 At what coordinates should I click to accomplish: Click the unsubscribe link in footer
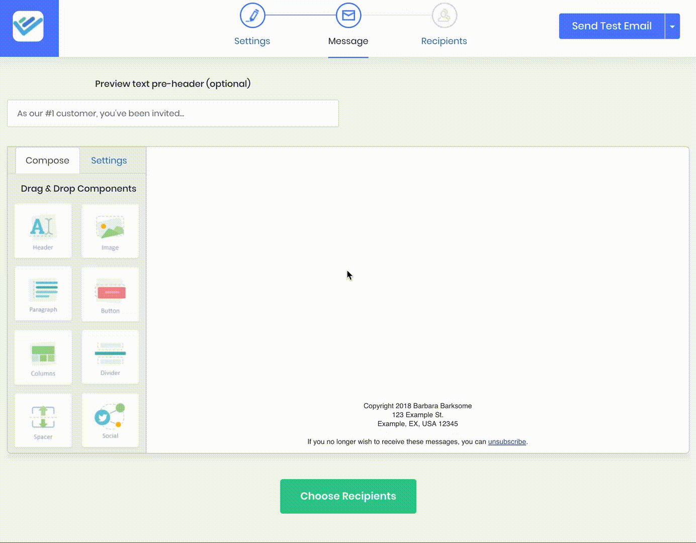(x=507, y=441)
